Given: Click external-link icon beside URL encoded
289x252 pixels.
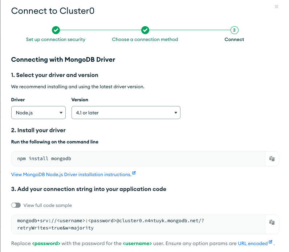Looking at the screenshot, I should click(x=270, y=243).
